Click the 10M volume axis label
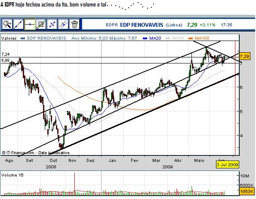This screenshot has height=199, width=256. coord(244,176)
